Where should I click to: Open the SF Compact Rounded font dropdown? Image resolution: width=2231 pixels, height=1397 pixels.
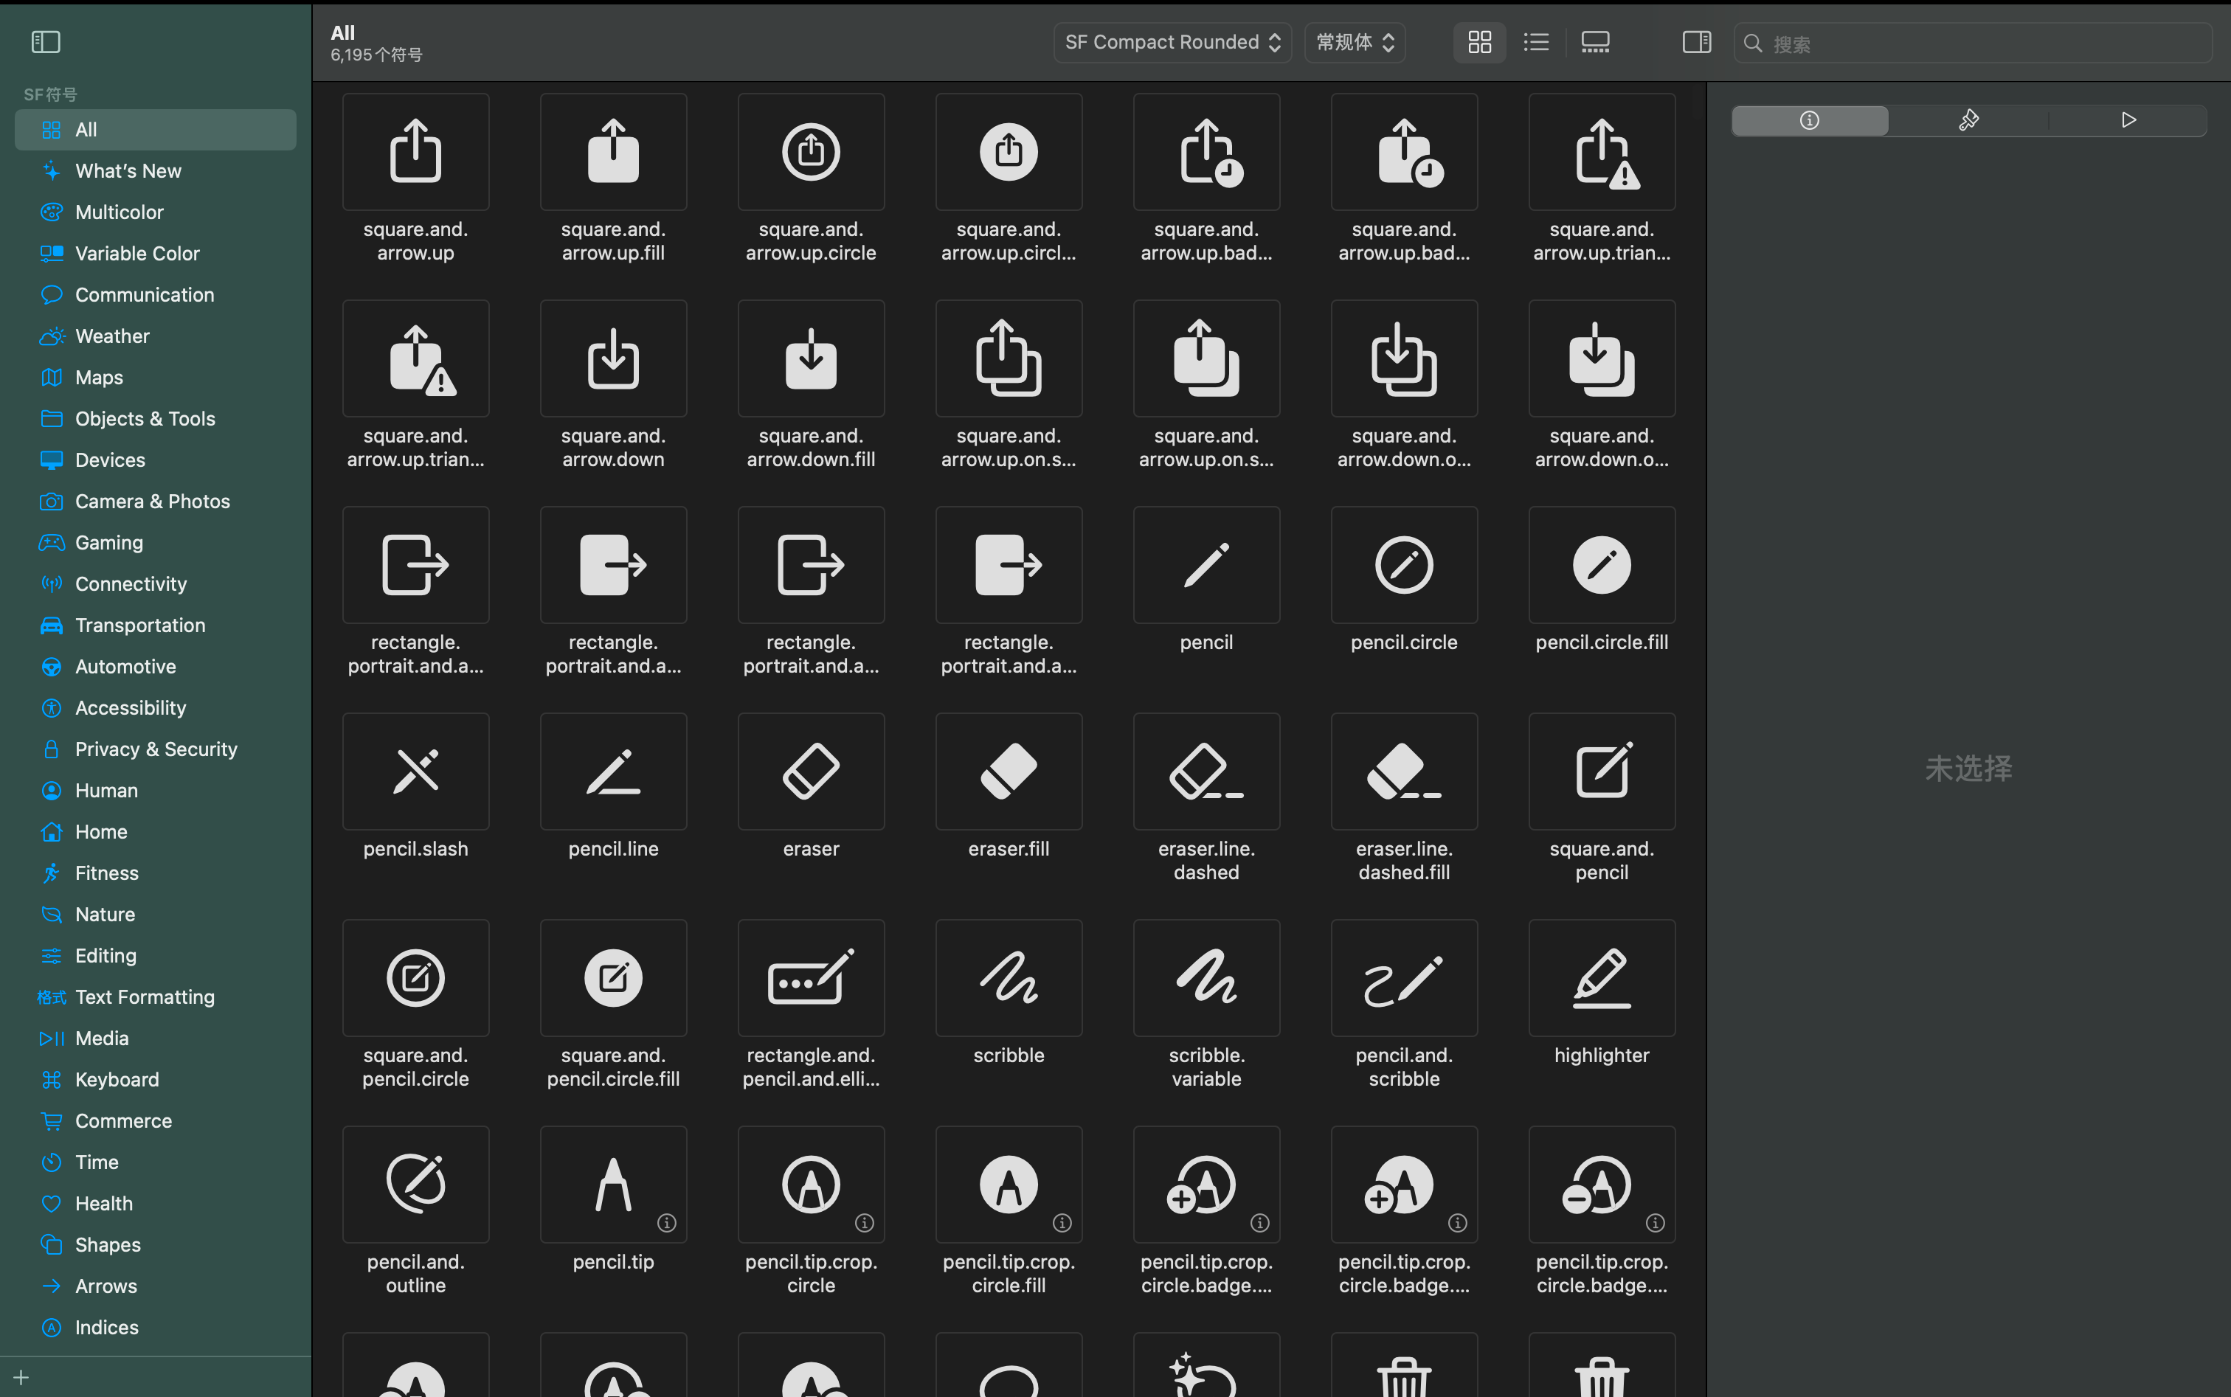pos(1173,43)
